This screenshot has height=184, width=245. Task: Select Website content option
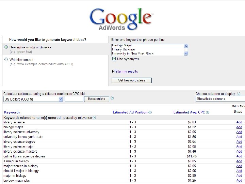click(6, 59)
